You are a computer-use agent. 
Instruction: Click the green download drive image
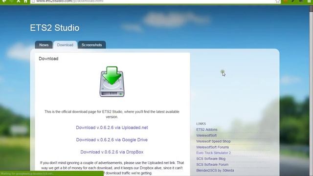coord(112,82)
